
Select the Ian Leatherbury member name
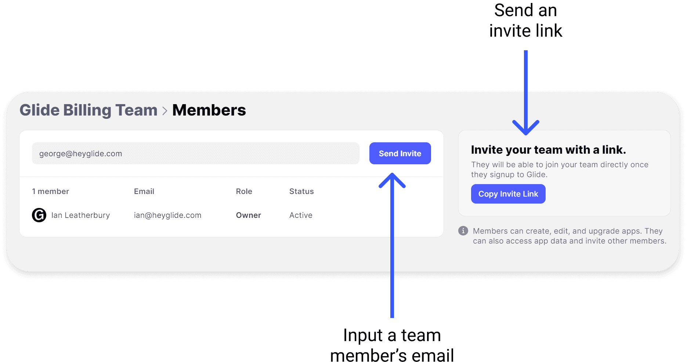tap(80, 215)
